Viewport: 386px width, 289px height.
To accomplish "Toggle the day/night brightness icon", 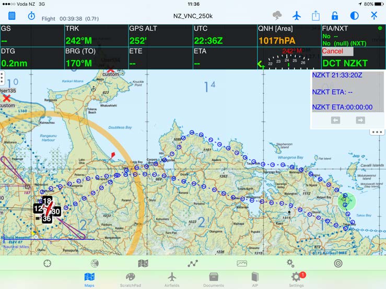I will (x=354, y=16).
